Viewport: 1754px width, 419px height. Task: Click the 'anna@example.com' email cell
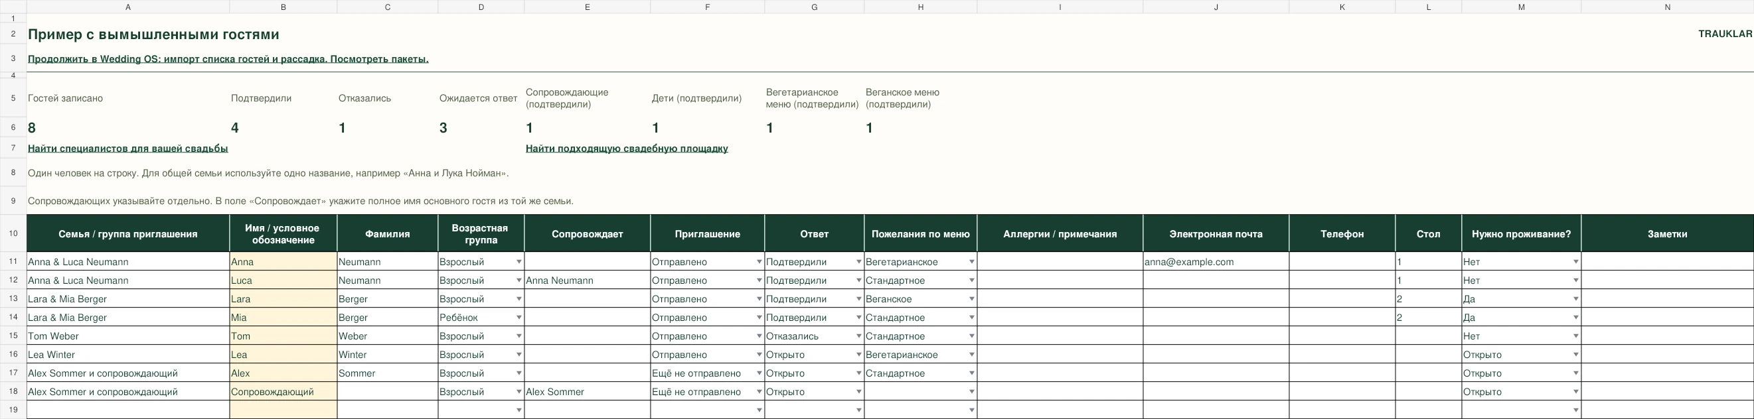[x=1216, y=262]
